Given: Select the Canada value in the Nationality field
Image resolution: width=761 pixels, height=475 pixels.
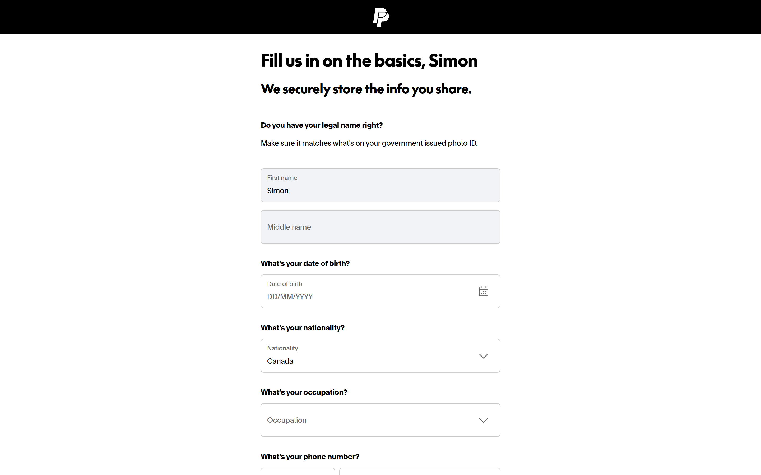Looking at the screenshot, I should pyautogui.click(x=280, y=361).
